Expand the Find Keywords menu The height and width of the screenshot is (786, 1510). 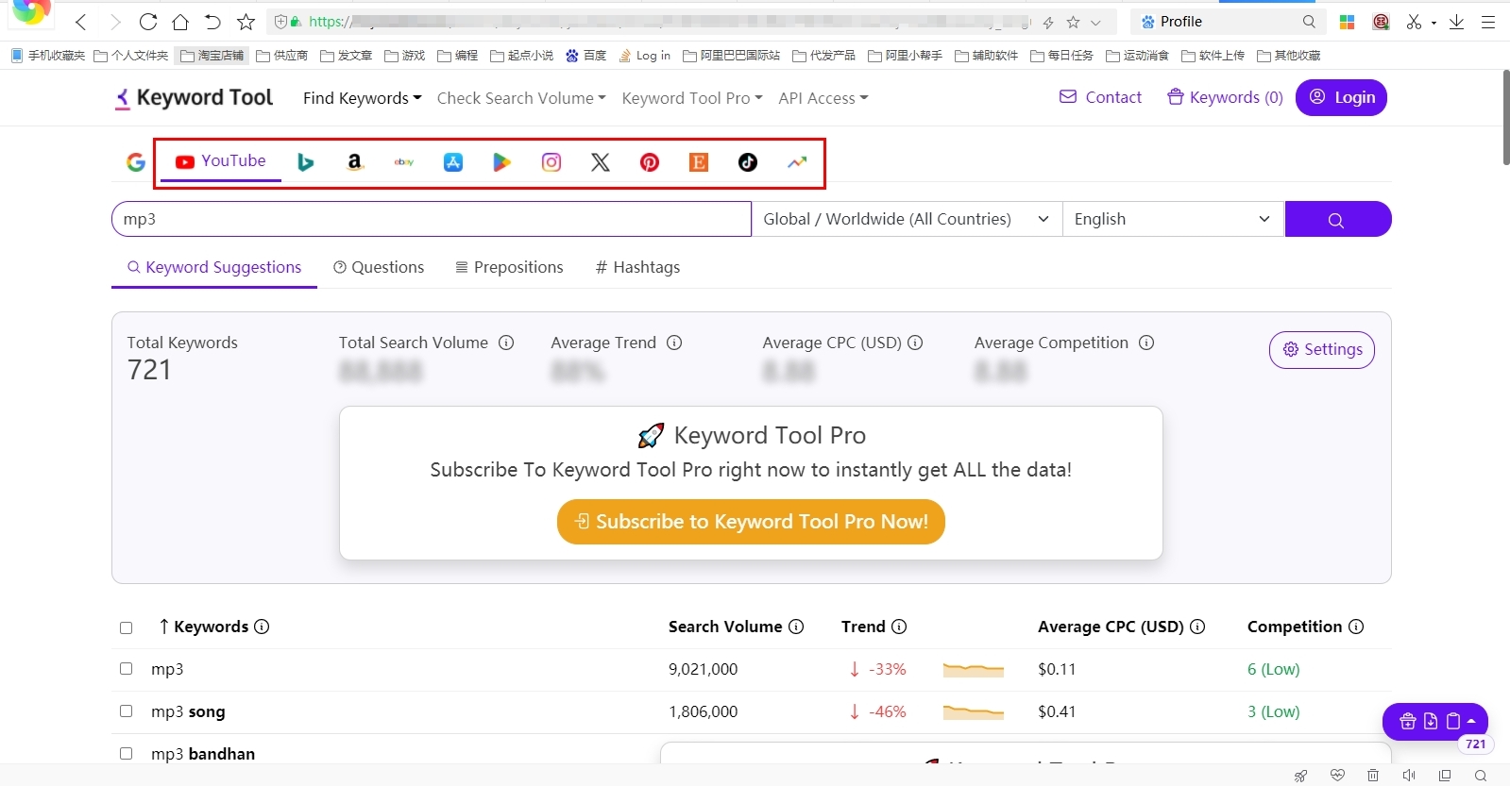[363, 98]
